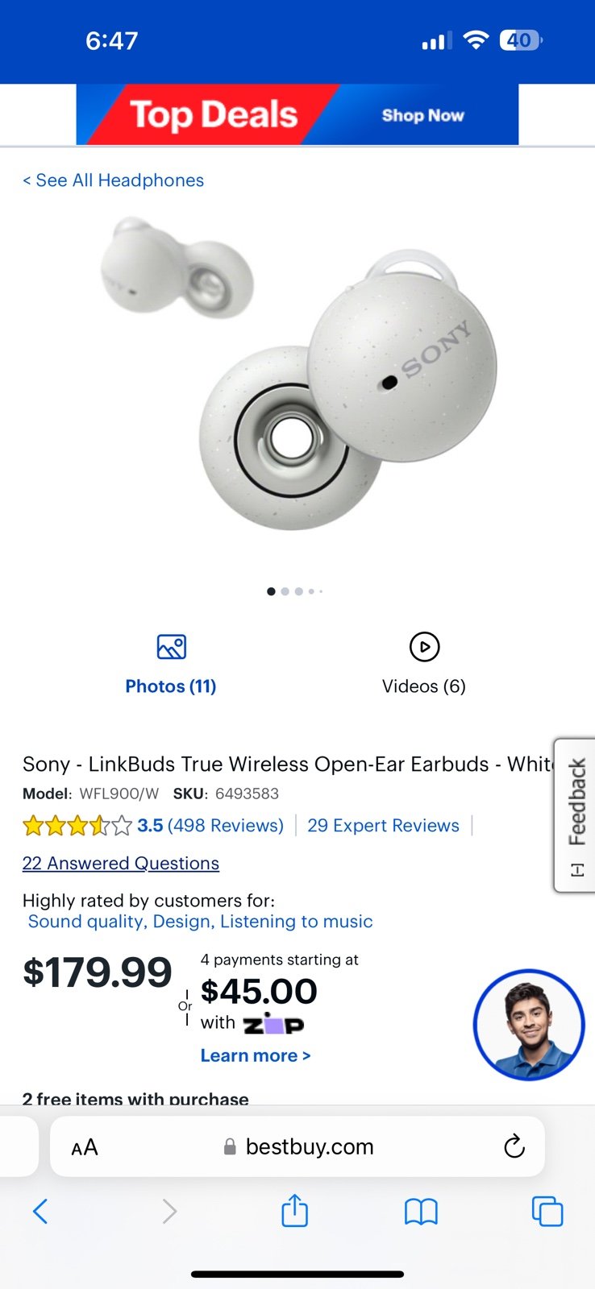Tap the video play circle icon
The height and width of the screenshot is (1289, 595).
(x=424, y=646)
